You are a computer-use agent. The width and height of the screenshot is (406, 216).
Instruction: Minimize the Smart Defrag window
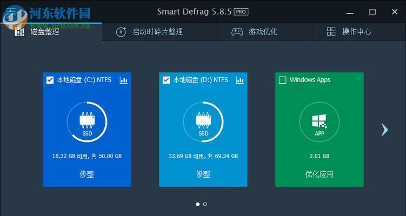pyautogui.click(x=350, y=12)
